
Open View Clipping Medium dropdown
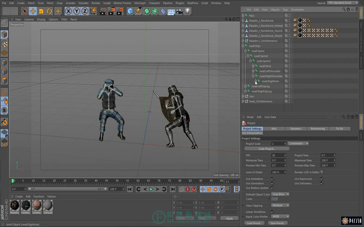(x=280, y=205)
